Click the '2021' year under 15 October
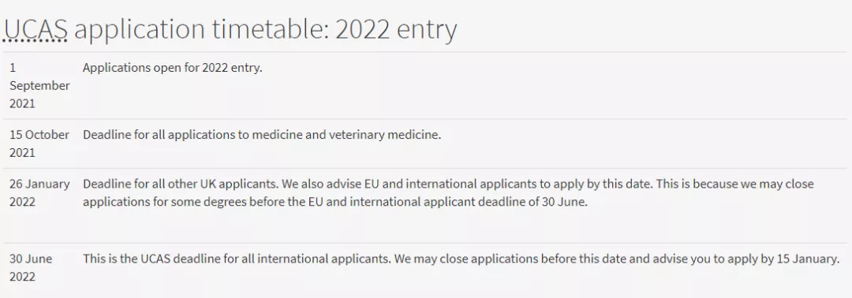This screenshot has height=298, width=852. click(x=22, y=152)
